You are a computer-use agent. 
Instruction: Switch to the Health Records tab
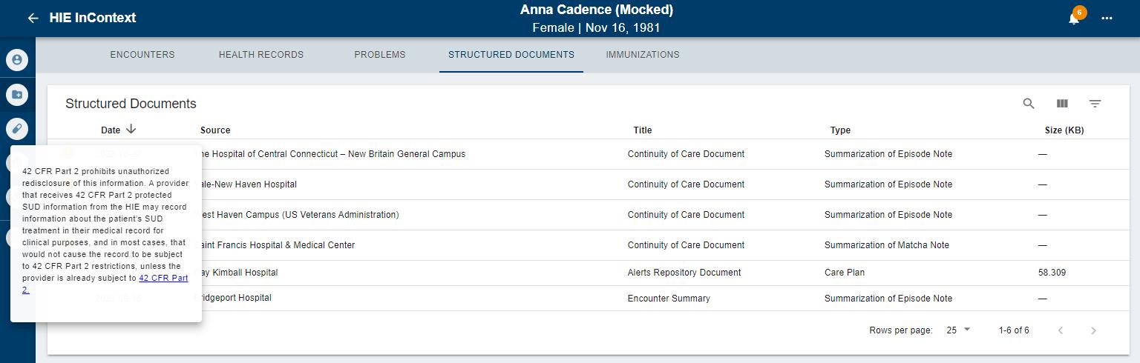[x=261, y=55]
